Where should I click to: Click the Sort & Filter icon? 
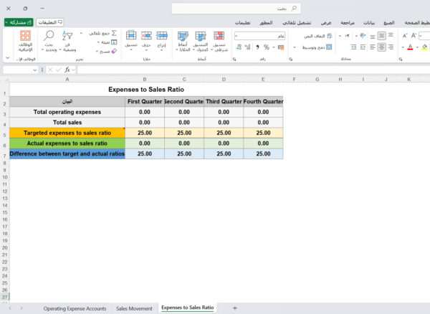point(67,35)
